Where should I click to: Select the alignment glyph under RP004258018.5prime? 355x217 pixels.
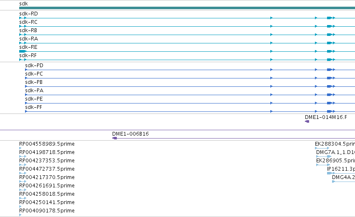(x=23, y=198)
